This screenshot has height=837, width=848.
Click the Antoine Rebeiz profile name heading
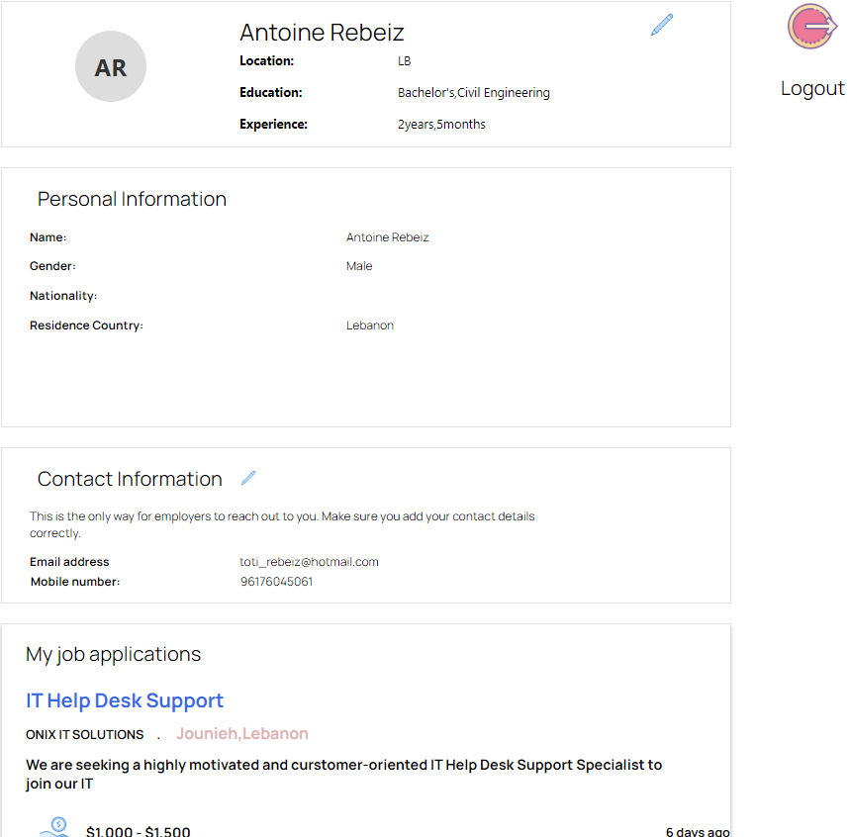(322, 32)
